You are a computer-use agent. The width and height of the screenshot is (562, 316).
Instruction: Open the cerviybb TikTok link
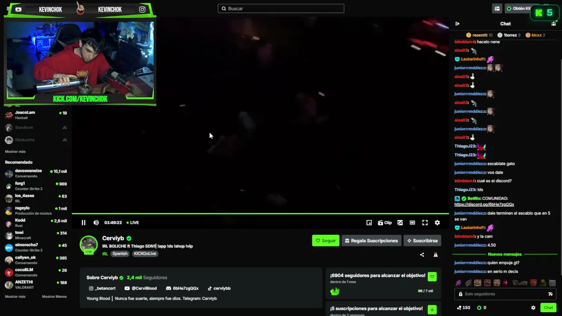(x=219, y=288)
